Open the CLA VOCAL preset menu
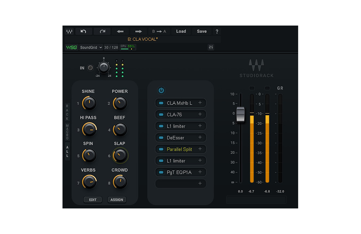 tap(143, 39)
